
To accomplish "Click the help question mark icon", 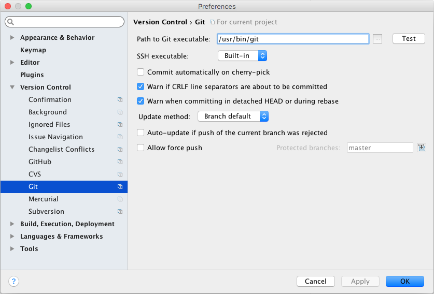I will click(14, 281).
